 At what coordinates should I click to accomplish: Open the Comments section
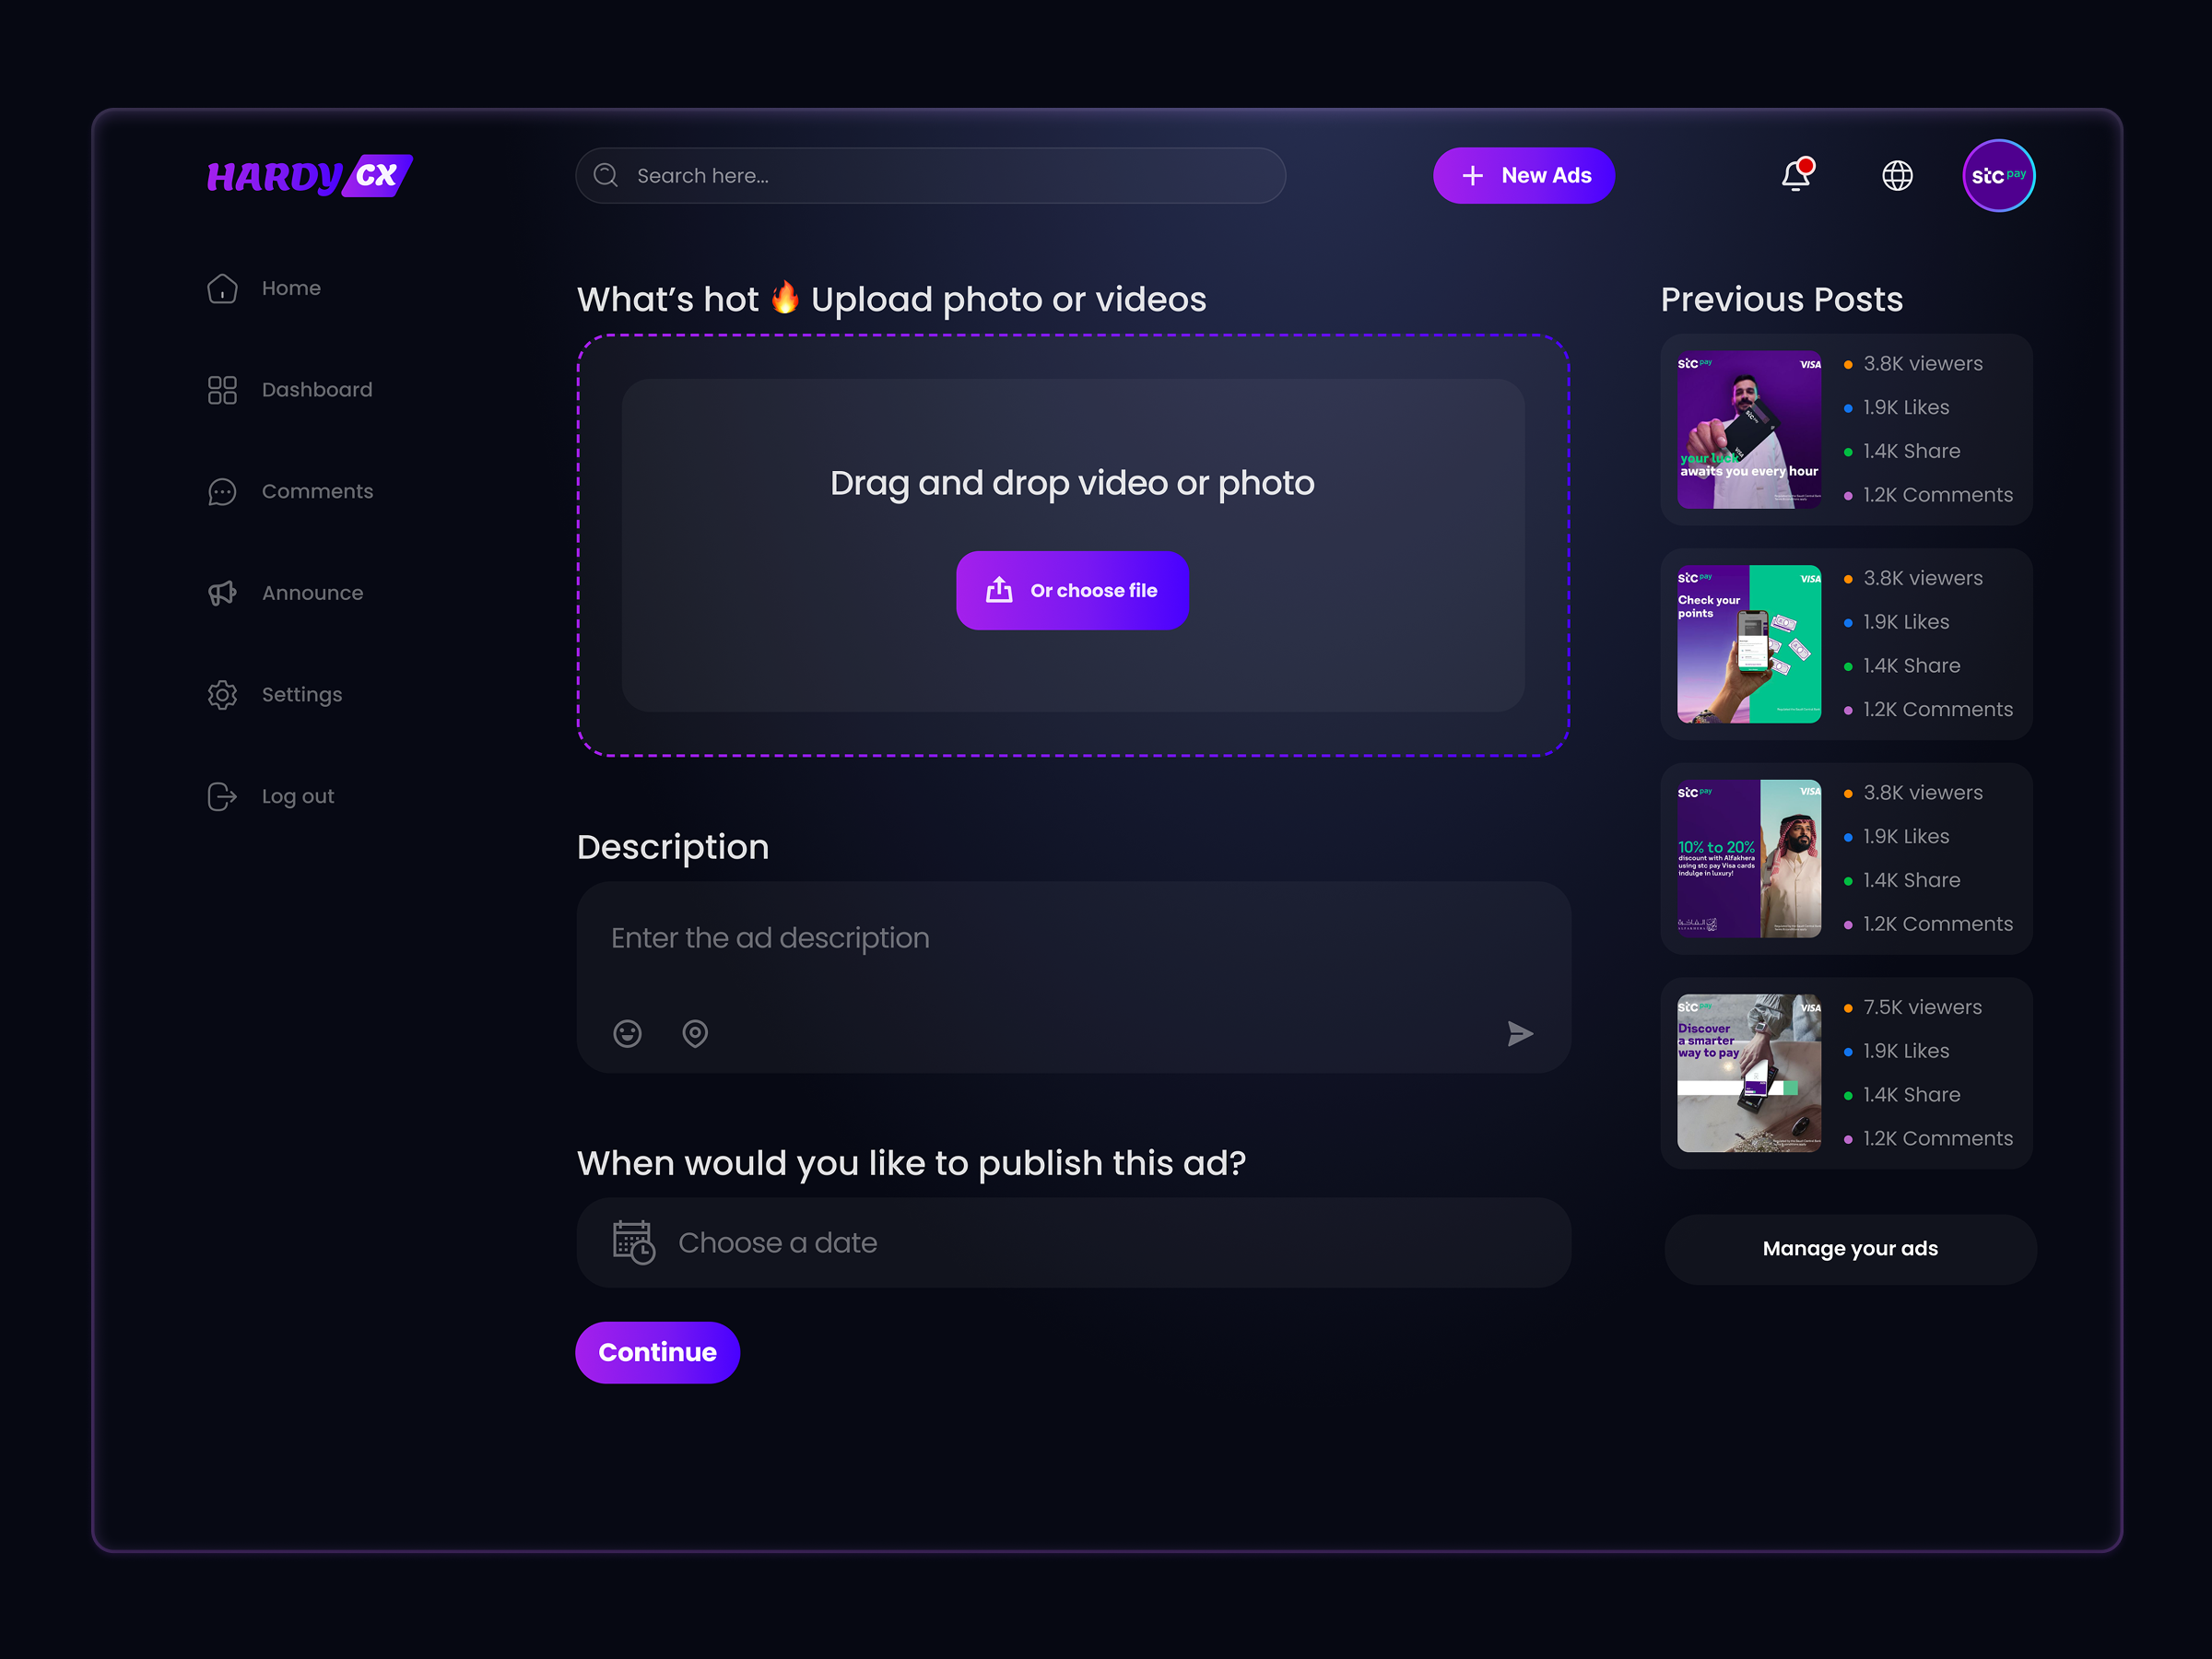[317, 491]
